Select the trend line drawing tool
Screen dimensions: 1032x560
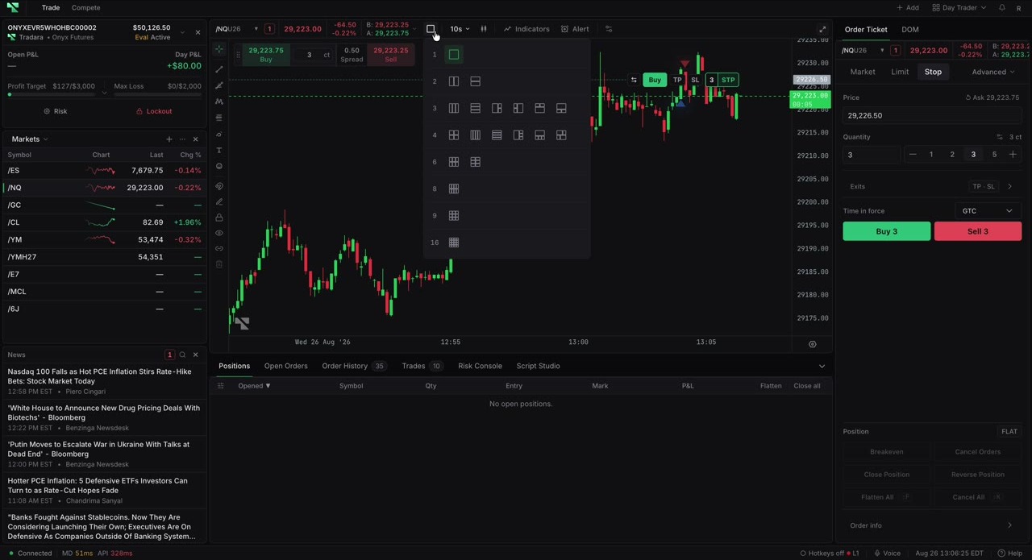[x=218, y=69]
